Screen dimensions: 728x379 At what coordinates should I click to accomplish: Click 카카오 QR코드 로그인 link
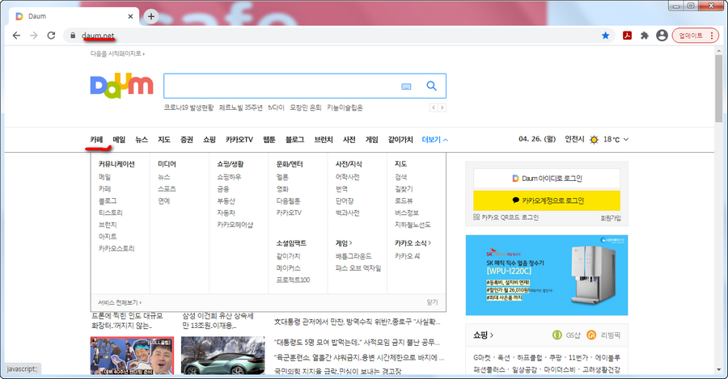[506, 217]
